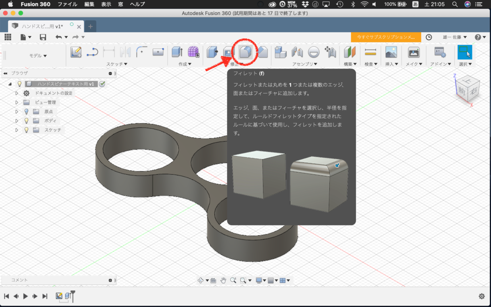Play the timeline
491x307 pixels.
pos(26,296)
